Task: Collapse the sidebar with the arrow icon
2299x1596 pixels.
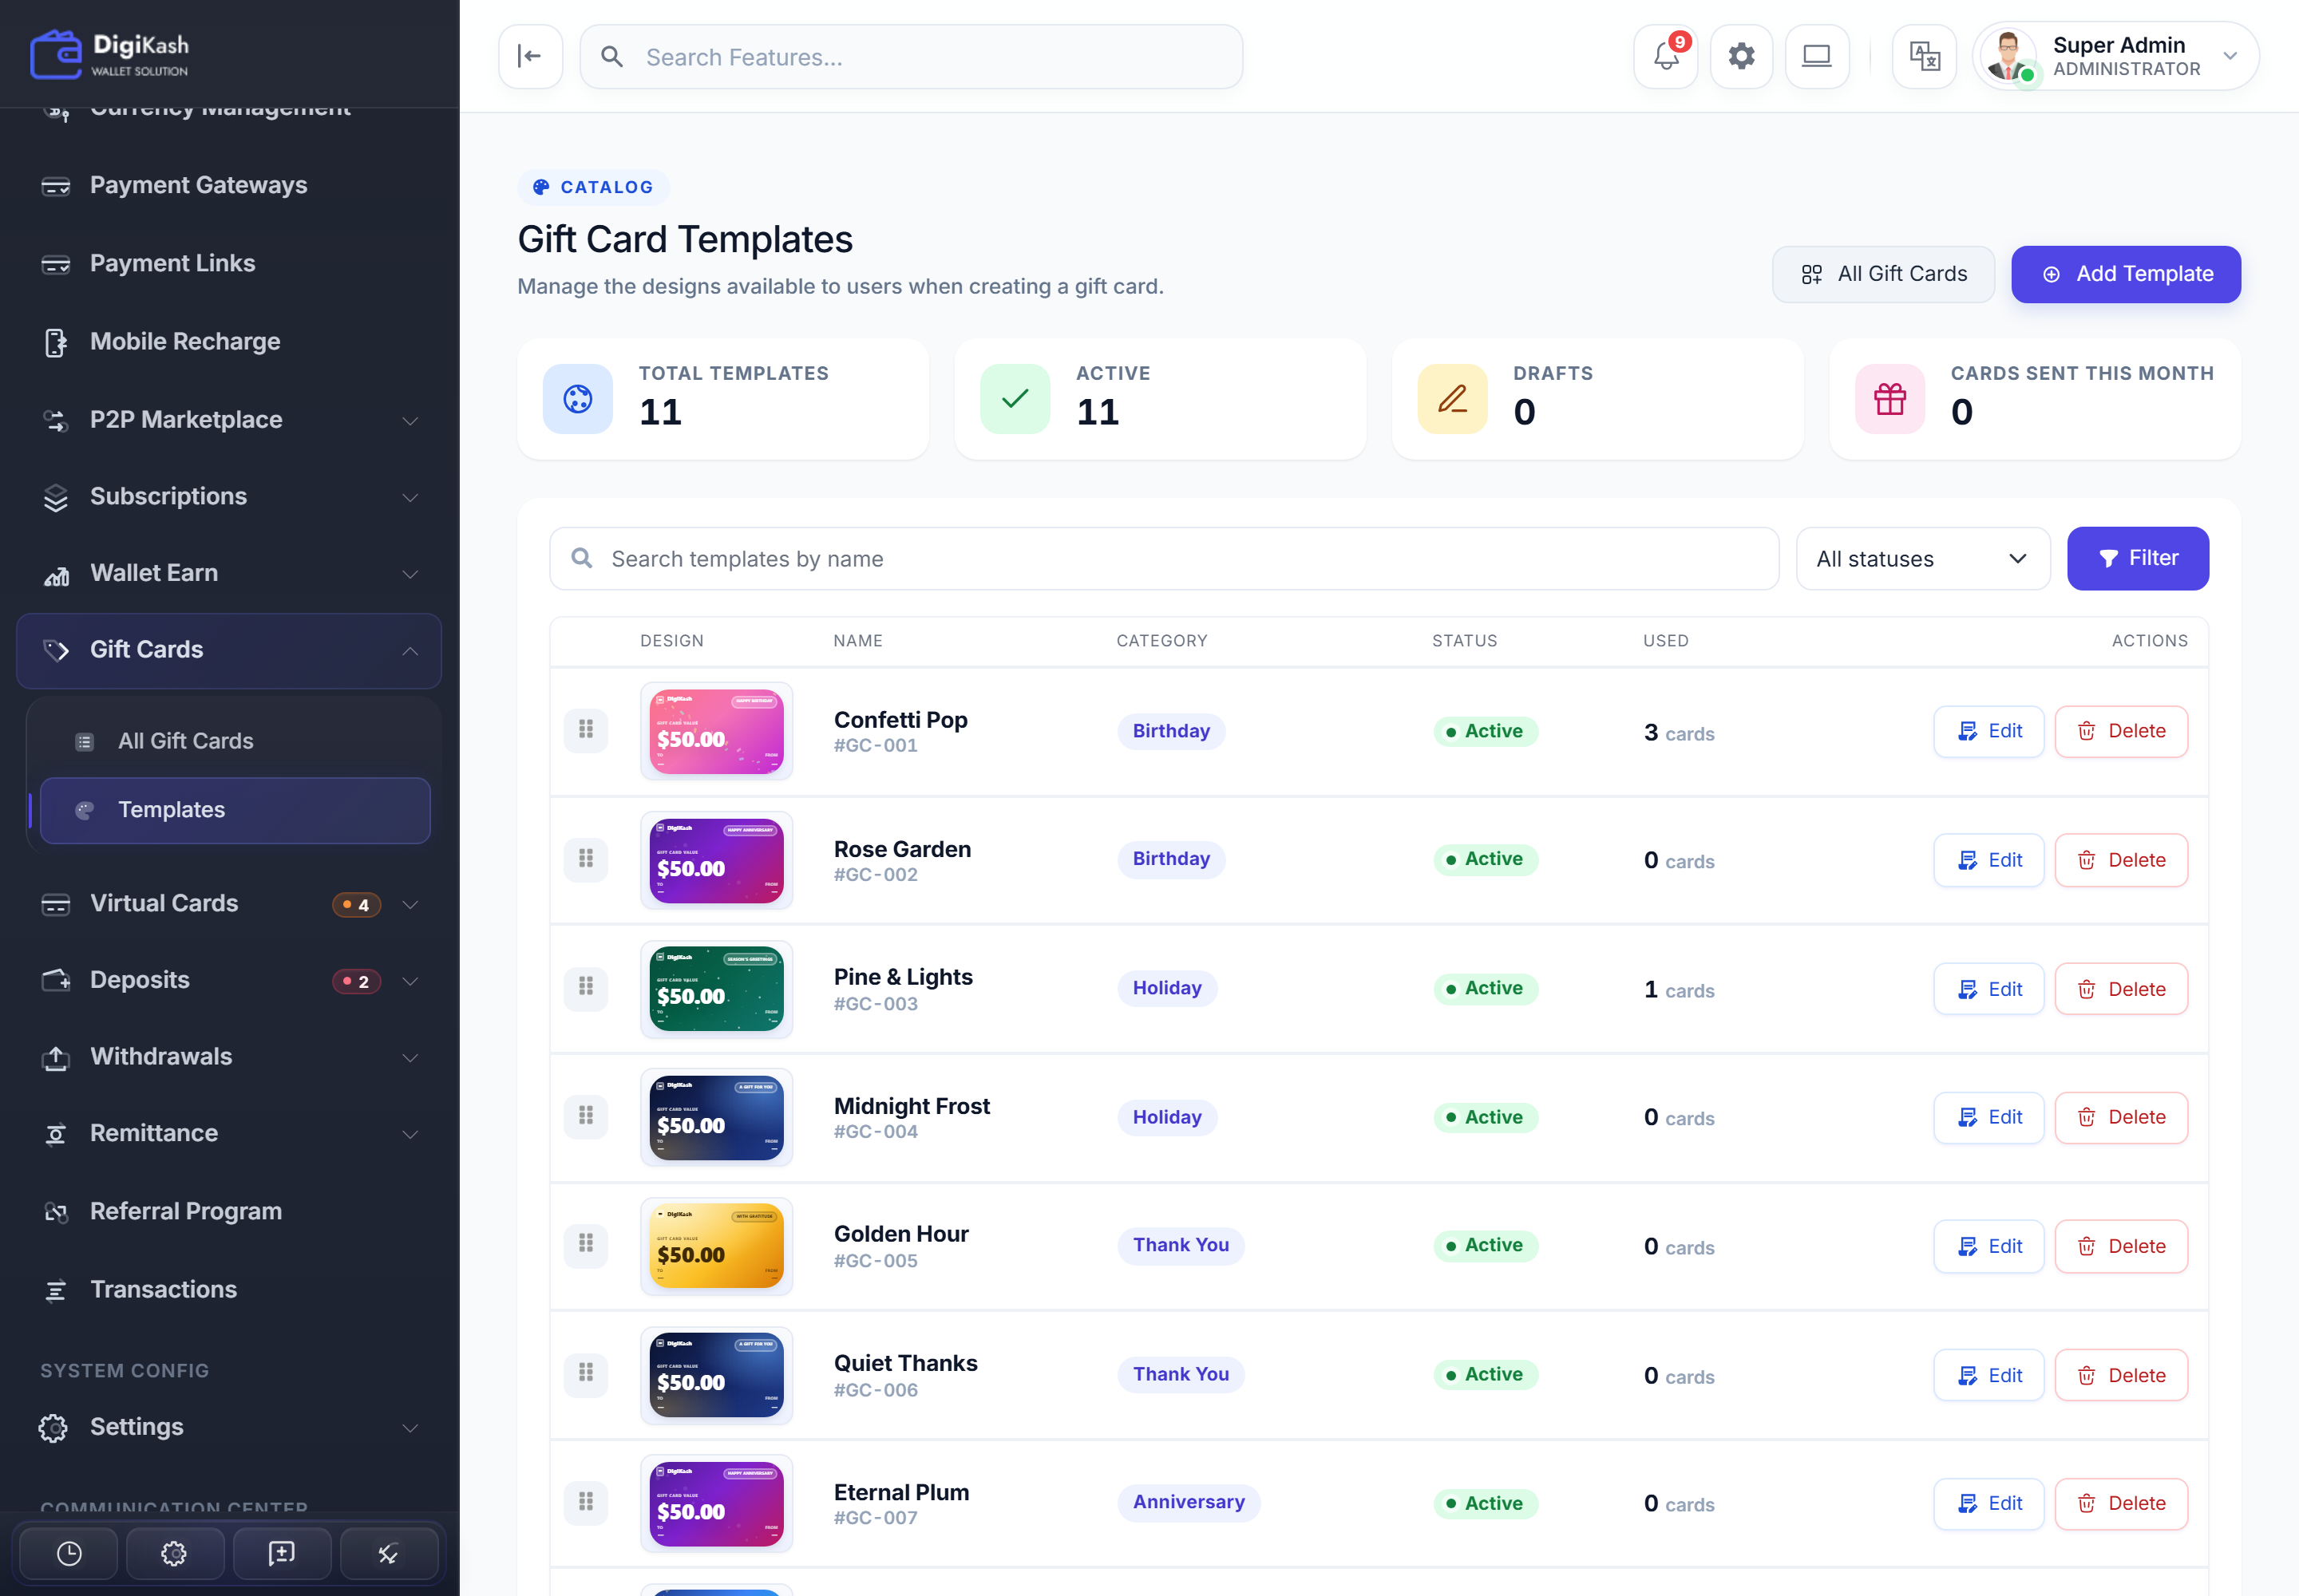Action: pyautogui.click(x=530, y=57)
